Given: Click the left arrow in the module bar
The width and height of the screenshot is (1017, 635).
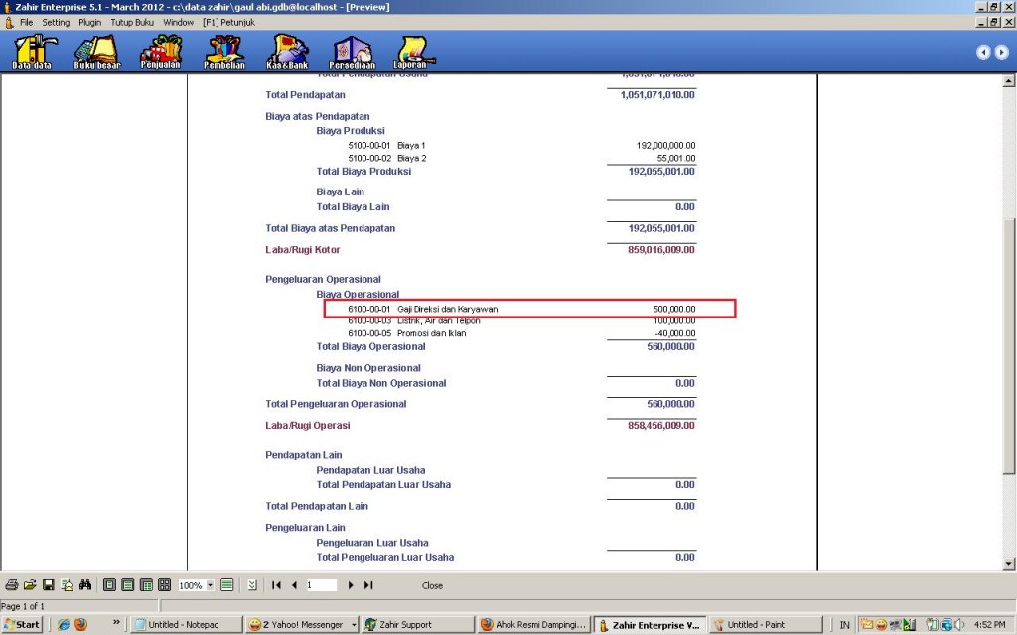Looking at the screenshot, I should click(983, 52).
